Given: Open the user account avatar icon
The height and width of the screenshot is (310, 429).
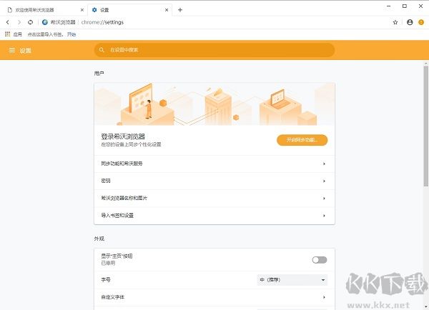Looking at the screenshot, I should coord(410,22).
